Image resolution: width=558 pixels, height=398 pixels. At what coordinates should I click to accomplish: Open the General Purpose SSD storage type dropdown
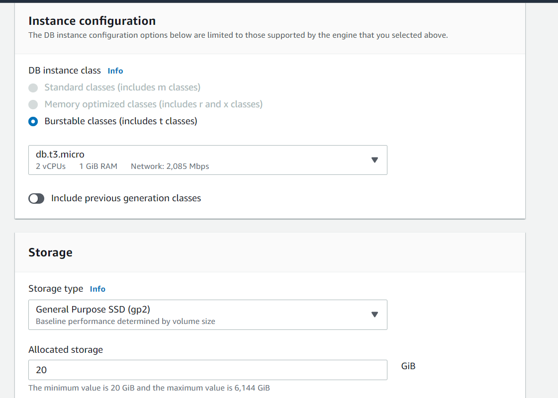click(x=208, y=315)
